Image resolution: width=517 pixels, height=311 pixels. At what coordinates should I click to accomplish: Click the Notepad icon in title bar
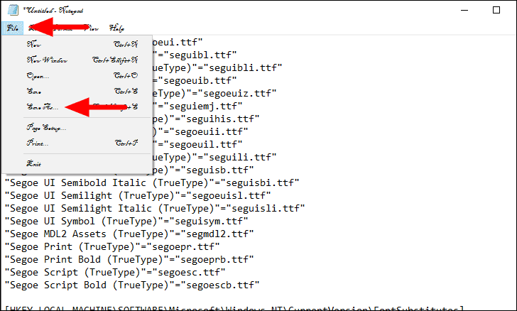pos(13,10)
